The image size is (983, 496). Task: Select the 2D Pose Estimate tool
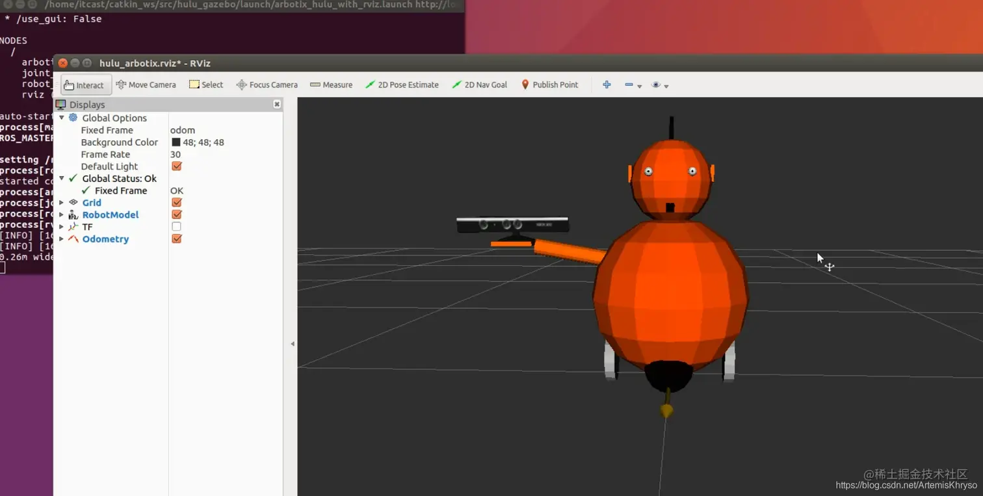[402, 85]
